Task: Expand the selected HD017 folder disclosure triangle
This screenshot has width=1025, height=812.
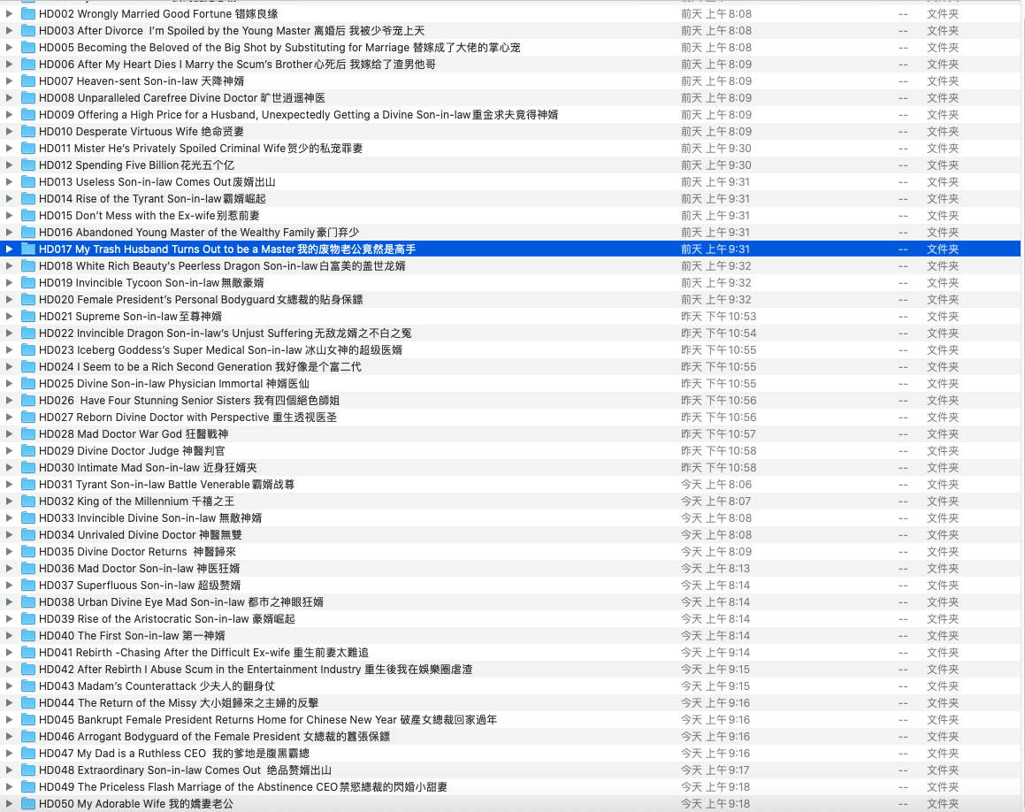Action: (10, 249)
